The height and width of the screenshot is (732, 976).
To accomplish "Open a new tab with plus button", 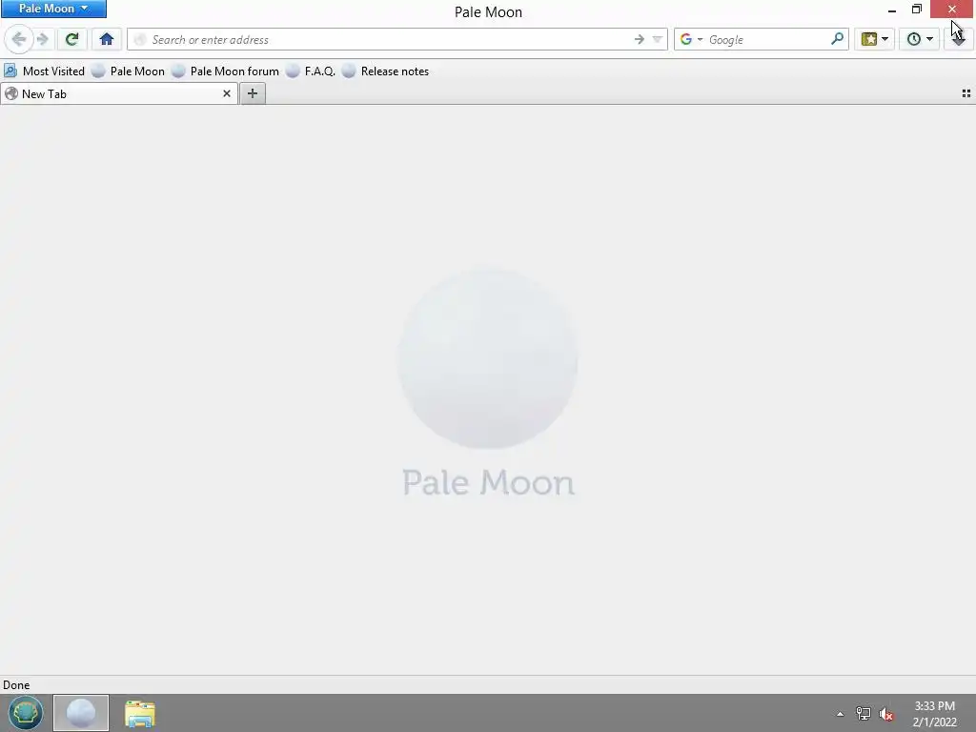I will click(253, 93).
